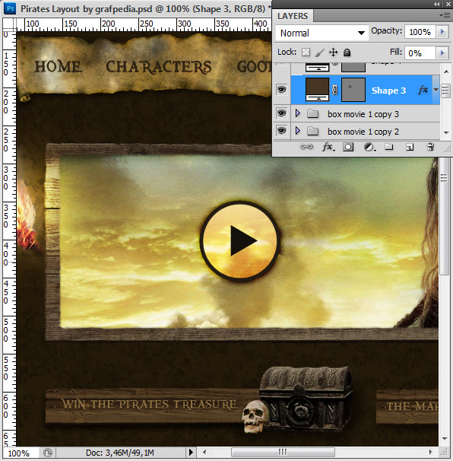453x461 pixels.
Task: Click the HOME text on canvas
Action: (58, 66)
